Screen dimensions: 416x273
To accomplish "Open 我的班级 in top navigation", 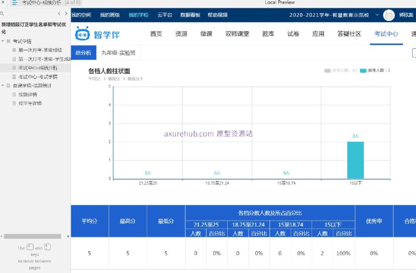I will [110, 15].
